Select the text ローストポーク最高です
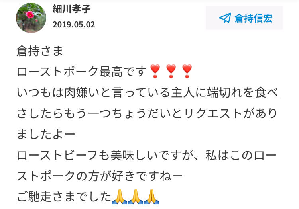The image size is (299, 209). 82,72
